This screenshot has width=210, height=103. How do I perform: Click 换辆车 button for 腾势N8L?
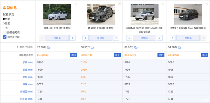click(57, 38)
